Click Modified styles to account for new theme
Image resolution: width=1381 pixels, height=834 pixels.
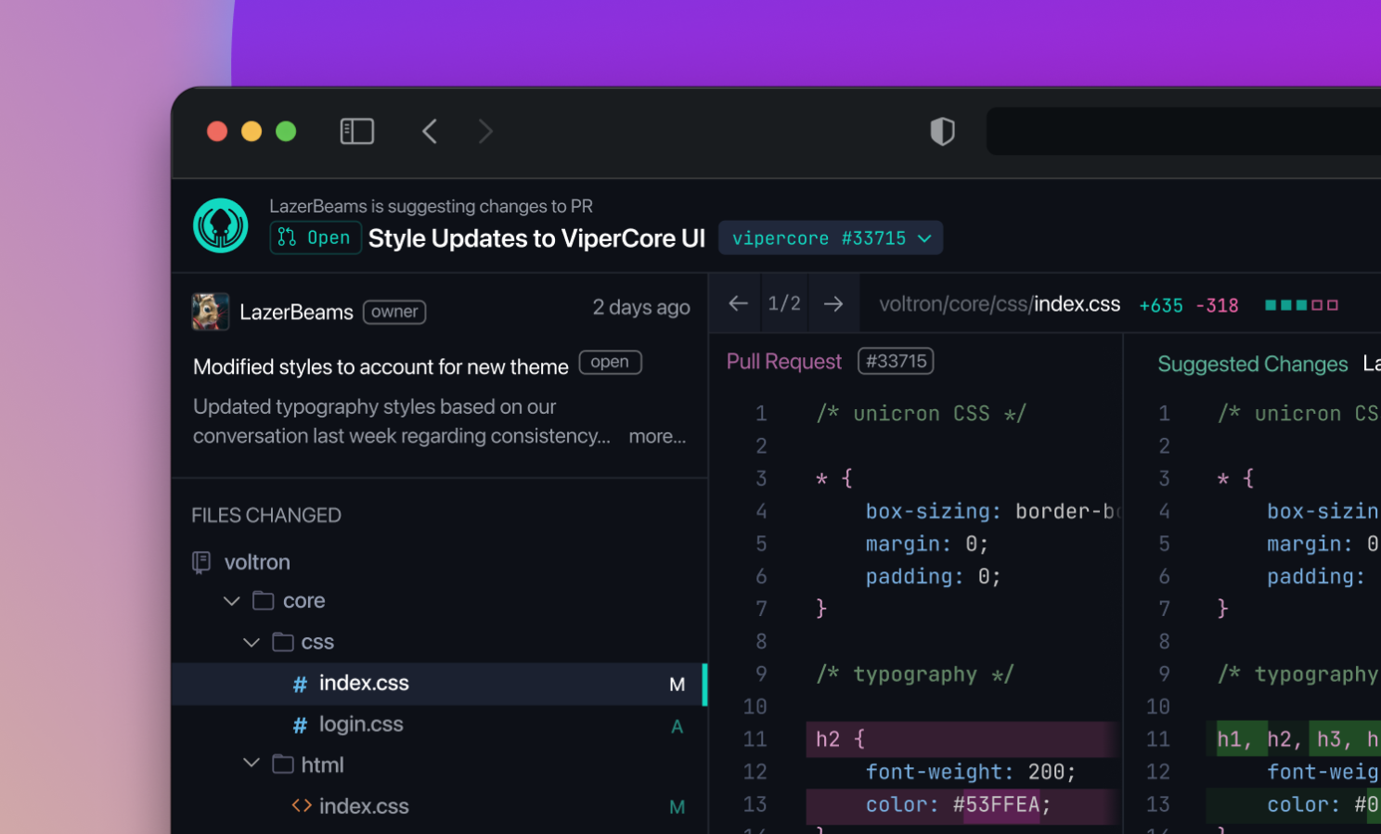click(x=381, y=366)
